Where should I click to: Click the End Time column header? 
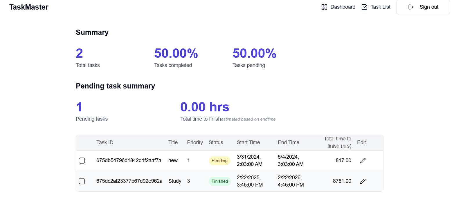pyautogui.click(x=289, y=142)
